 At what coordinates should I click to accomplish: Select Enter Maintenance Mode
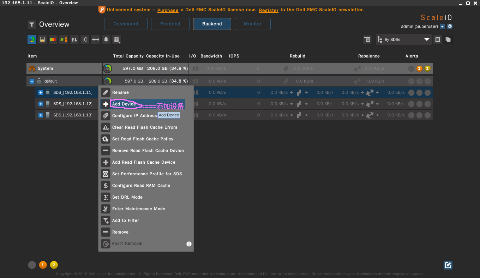(x=146, y=209)
